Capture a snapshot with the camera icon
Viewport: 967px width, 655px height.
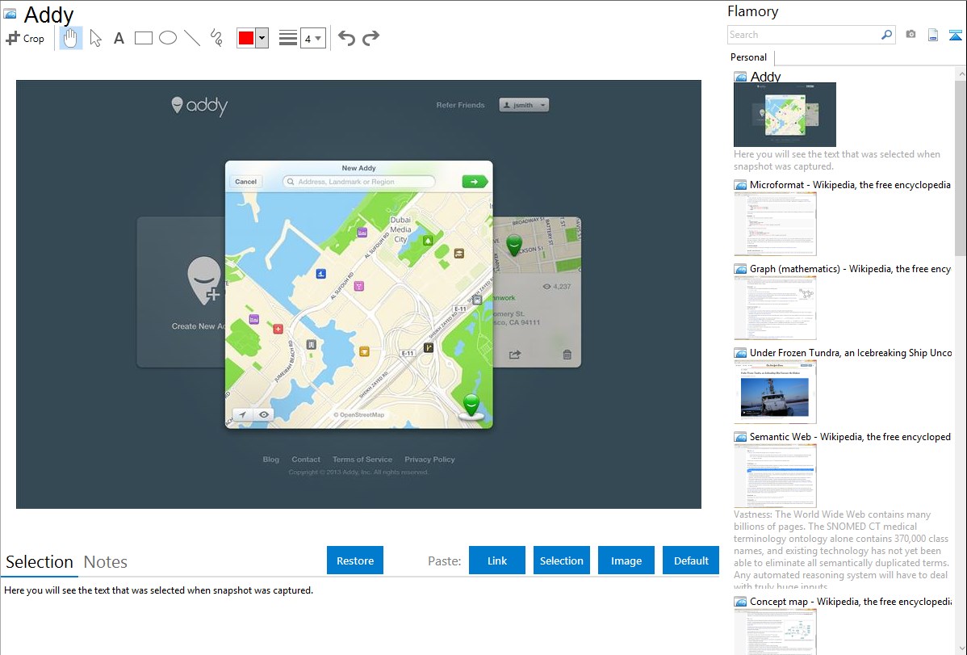(x=910, y=35)
